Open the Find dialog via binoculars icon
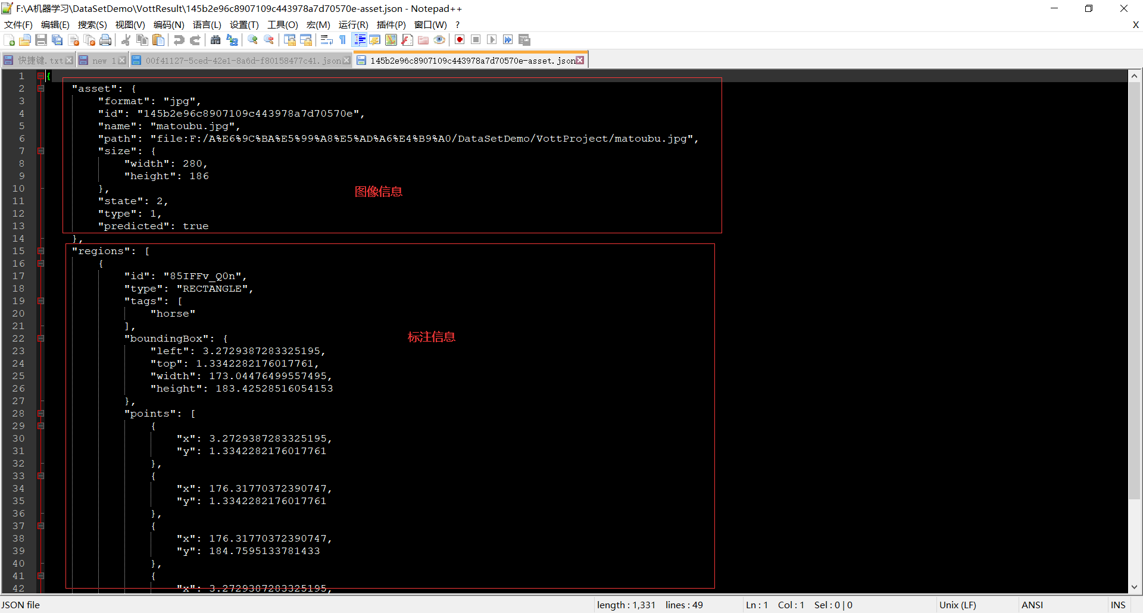The width and height of the screenshot is (1143, 613). [216, 40]
